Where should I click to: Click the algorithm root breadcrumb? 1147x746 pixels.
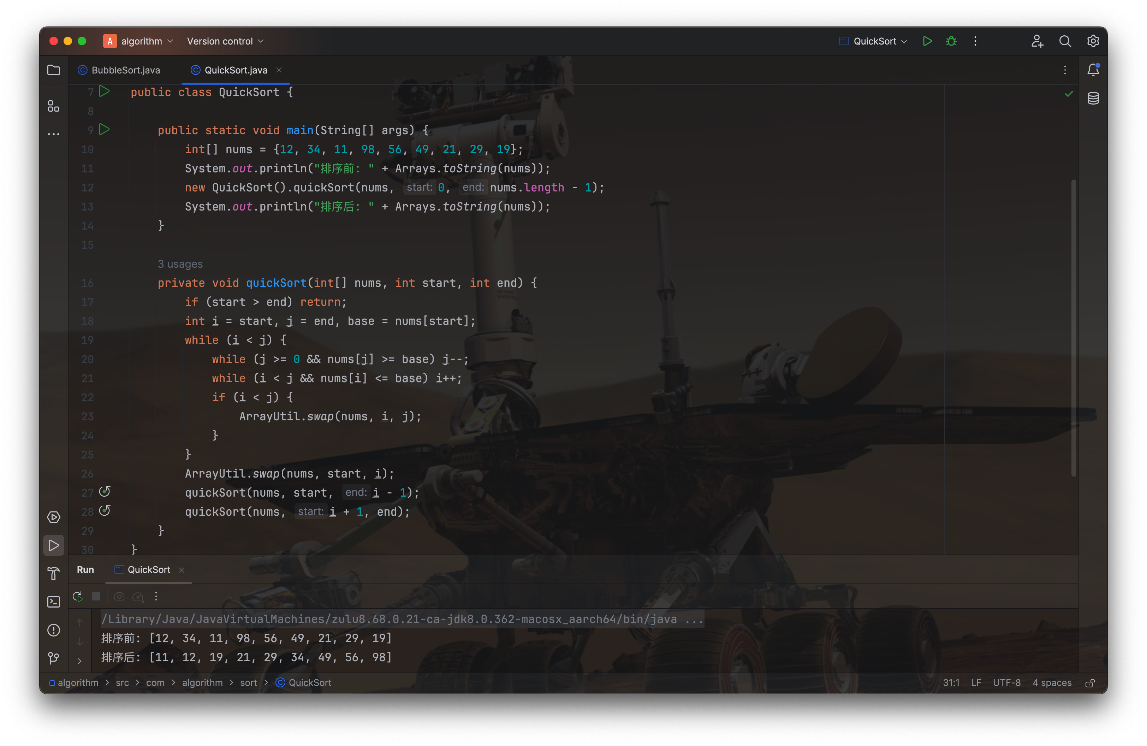74,683
